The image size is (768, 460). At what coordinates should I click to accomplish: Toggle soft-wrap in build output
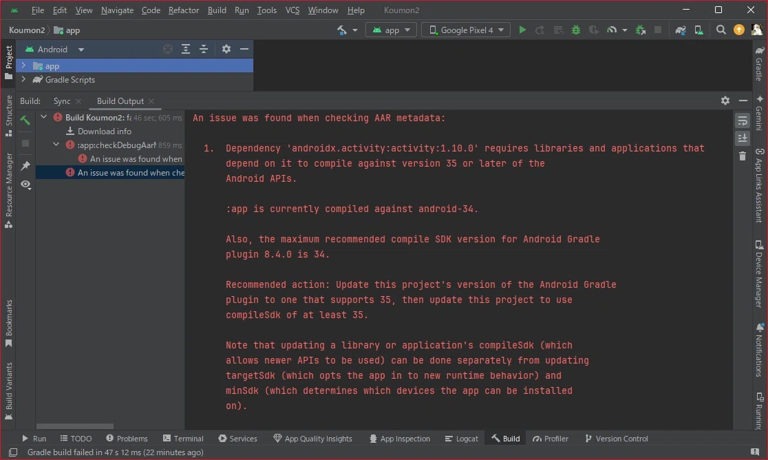[x=743, y=121]
